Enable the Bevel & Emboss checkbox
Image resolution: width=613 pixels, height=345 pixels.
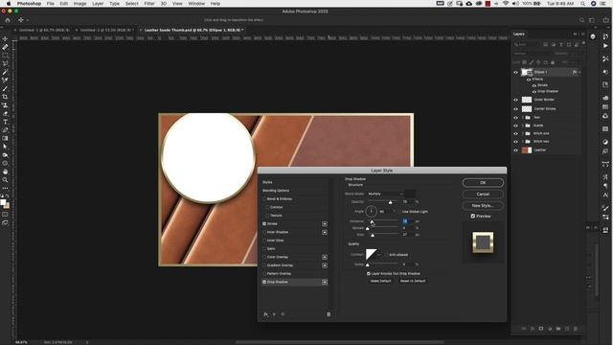pyautogui.click(x=264, y=198)
